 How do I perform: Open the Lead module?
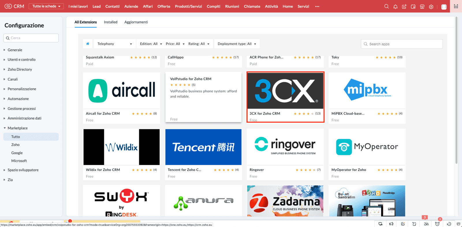[96, 6]
